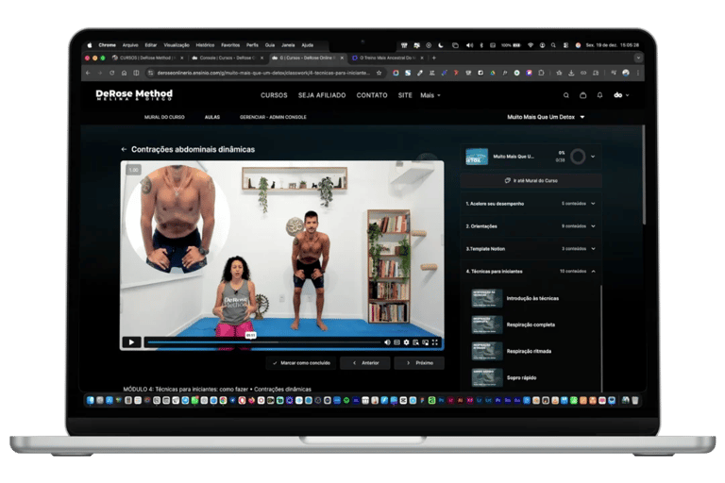
Task: Collapse course progress panel chevron
Action: pyautogui.click(x=593, y=157)
